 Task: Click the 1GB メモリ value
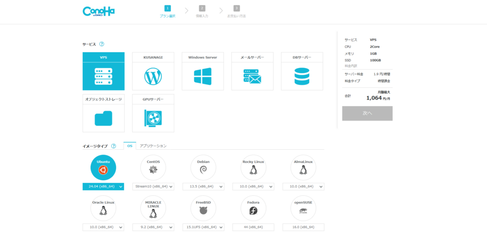(373, 54)
